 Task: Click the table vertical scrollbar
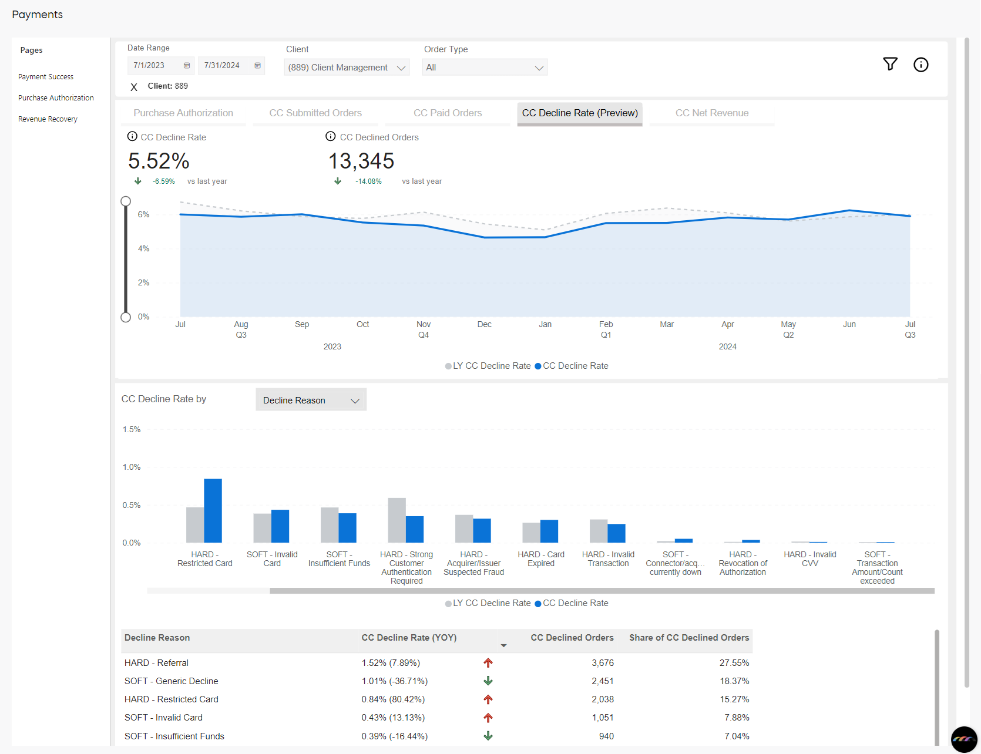937,687
